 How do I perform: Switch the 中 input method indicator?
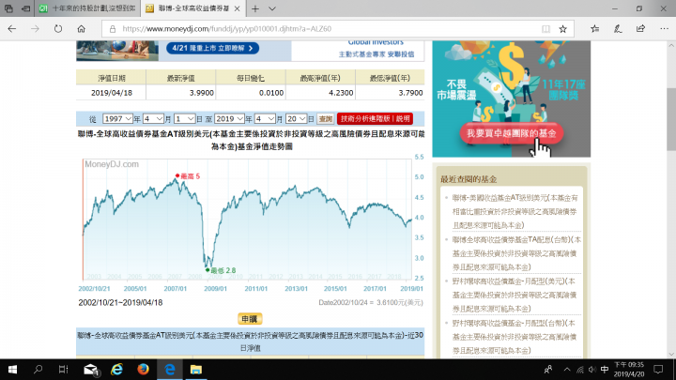(605, 370)
